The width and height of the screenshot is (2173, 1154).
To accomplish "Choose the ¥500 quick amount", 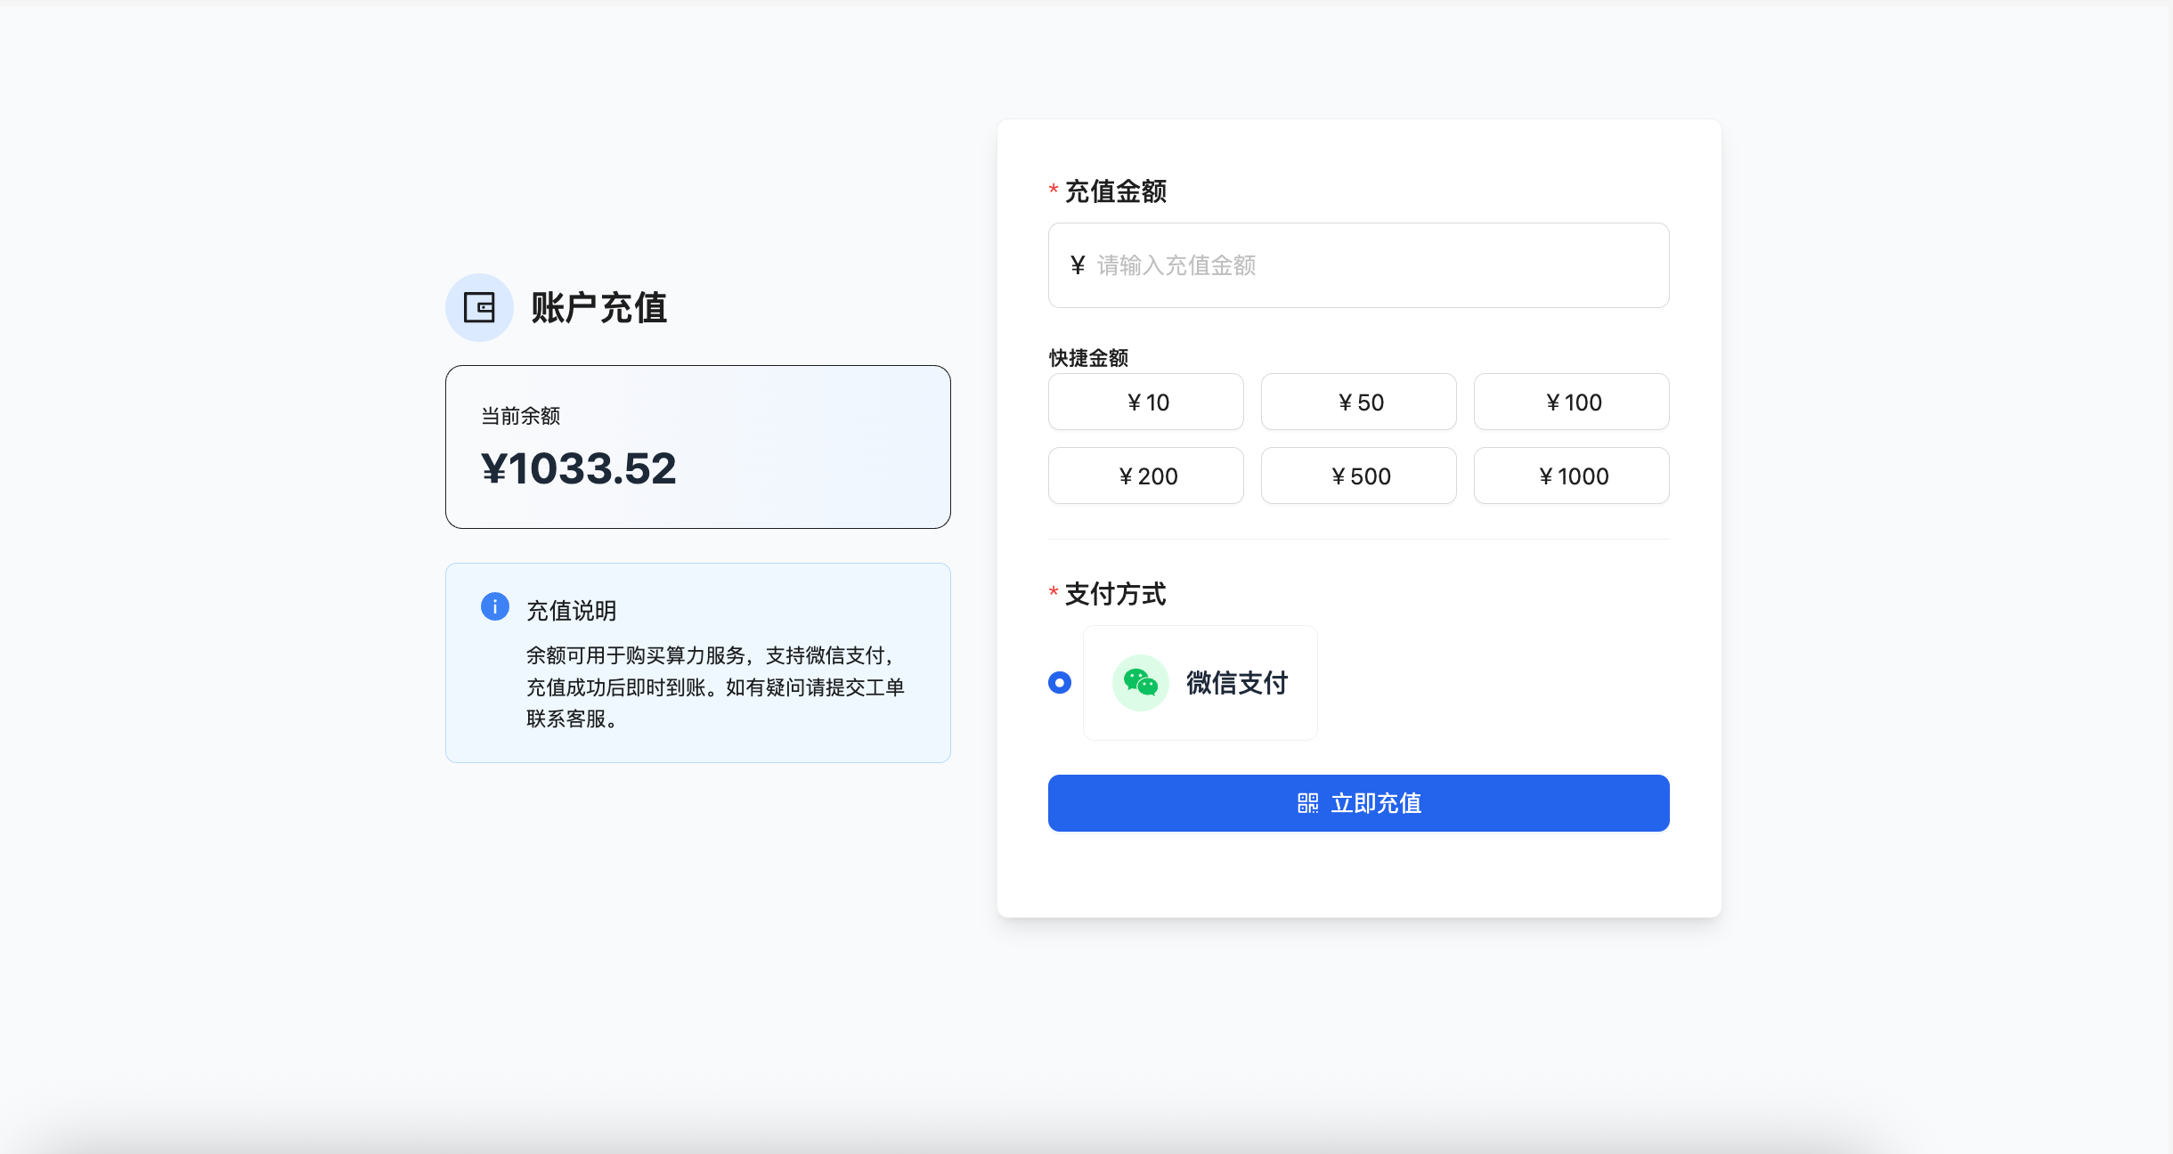I will click(1358, 476).
